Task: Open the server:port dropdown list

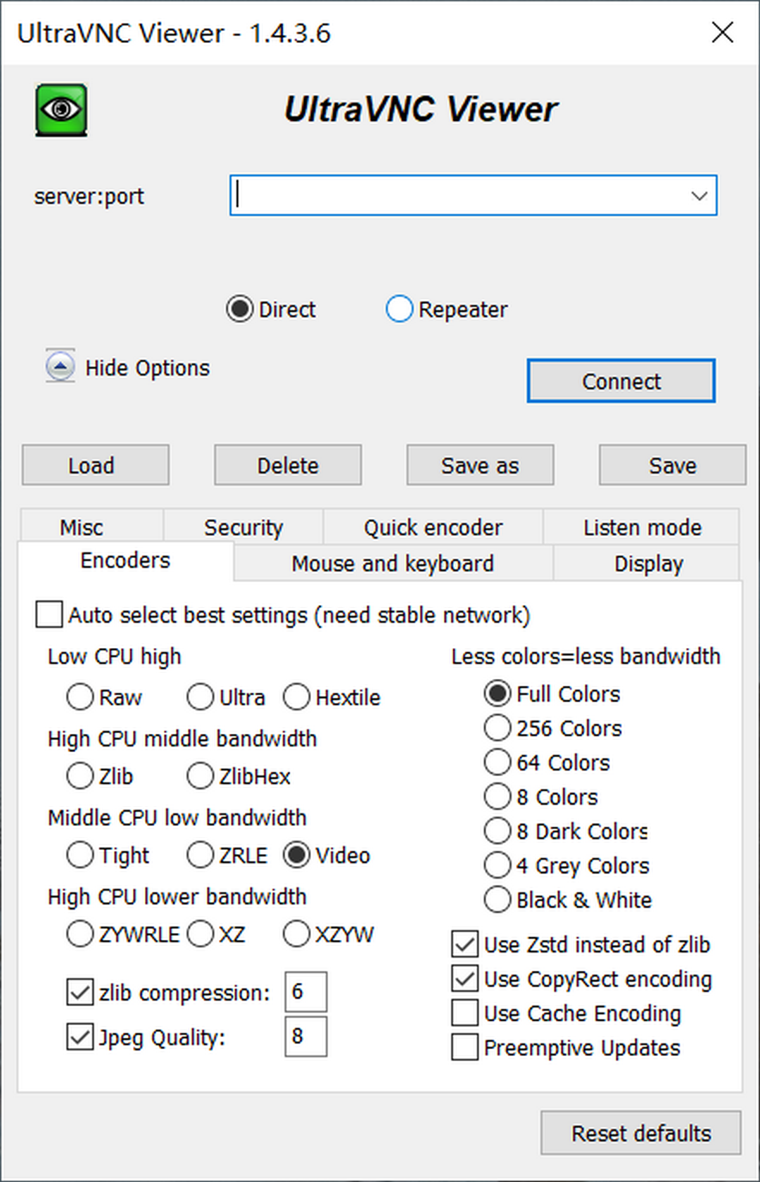Action: click(698, 196)
